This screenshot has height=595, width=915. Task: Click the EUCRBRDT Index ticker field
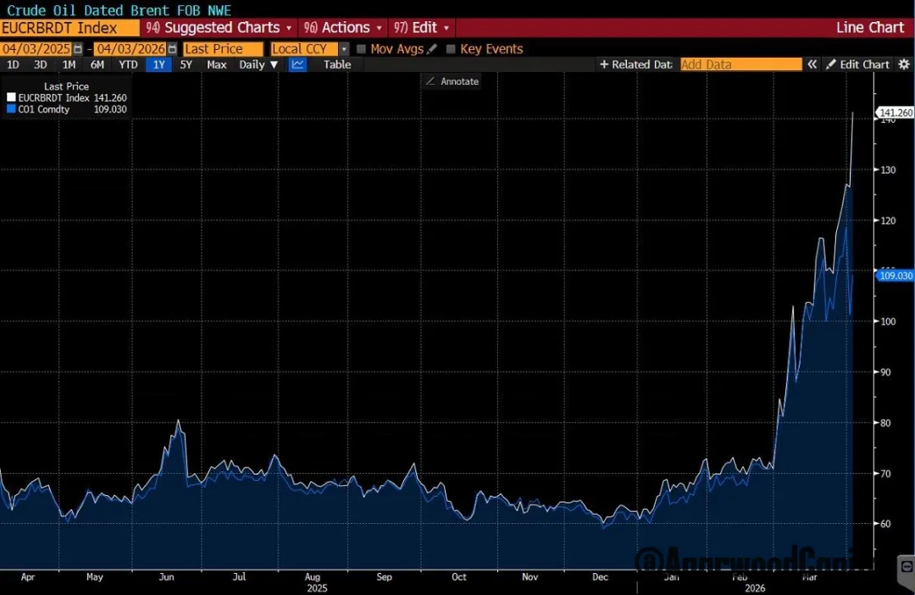pyautogui.click(x=70, y=27)
